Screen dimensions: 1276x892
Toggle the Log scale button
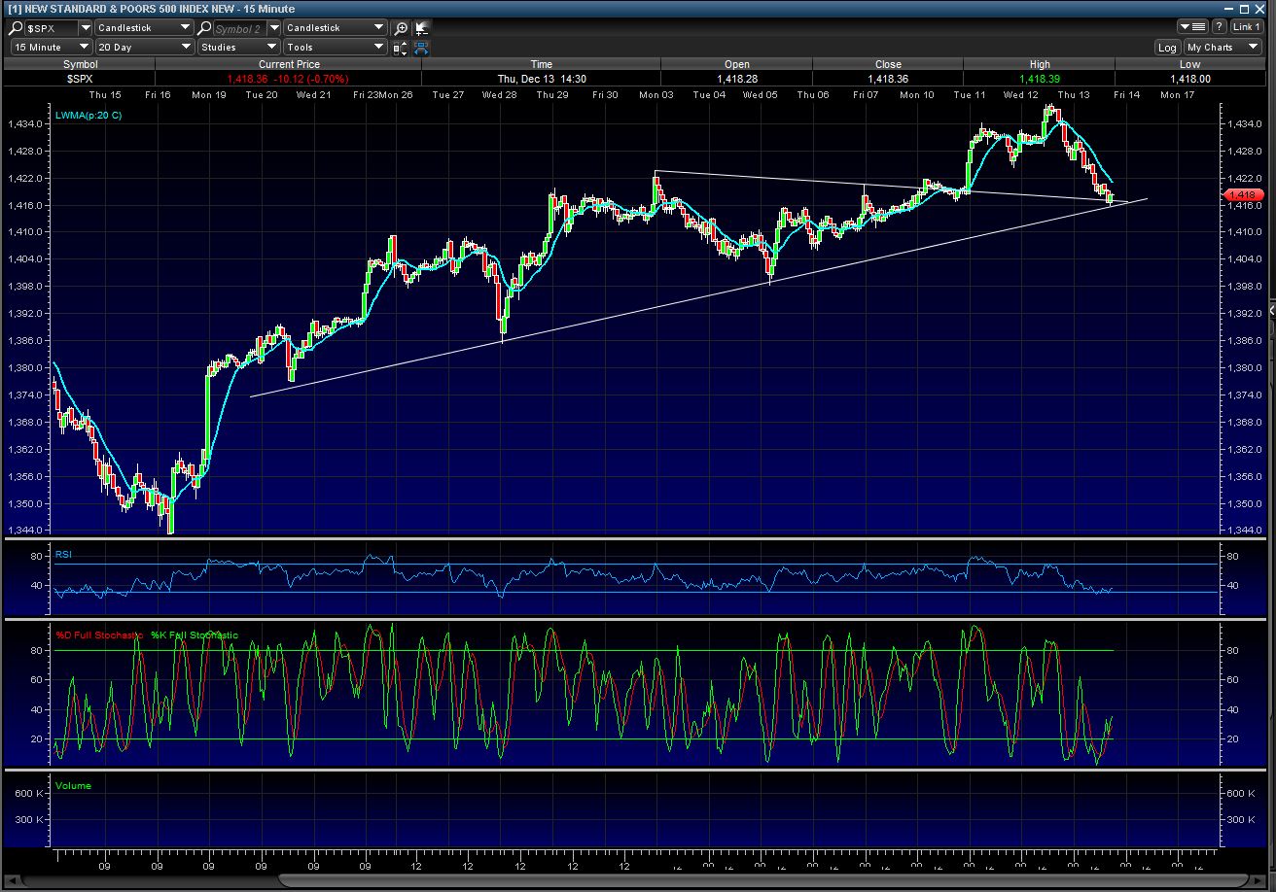[x=1167, y=47]
